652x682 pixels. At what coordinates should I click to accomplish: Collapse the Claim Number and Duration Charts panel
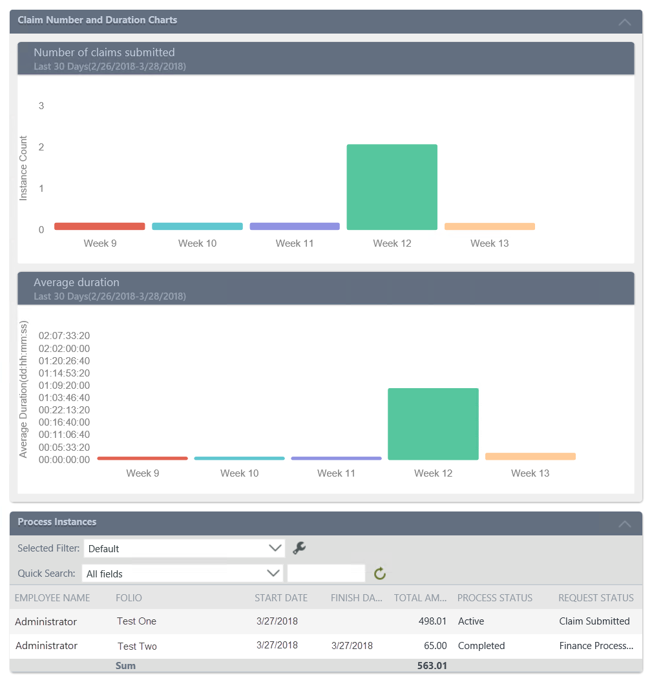[x=624, y=21]
